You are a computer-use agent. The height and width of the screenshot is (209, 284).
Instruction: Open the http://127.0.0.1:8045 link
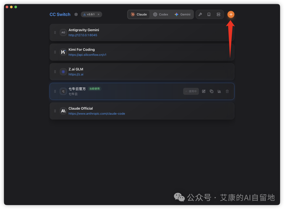pos(83,35)
